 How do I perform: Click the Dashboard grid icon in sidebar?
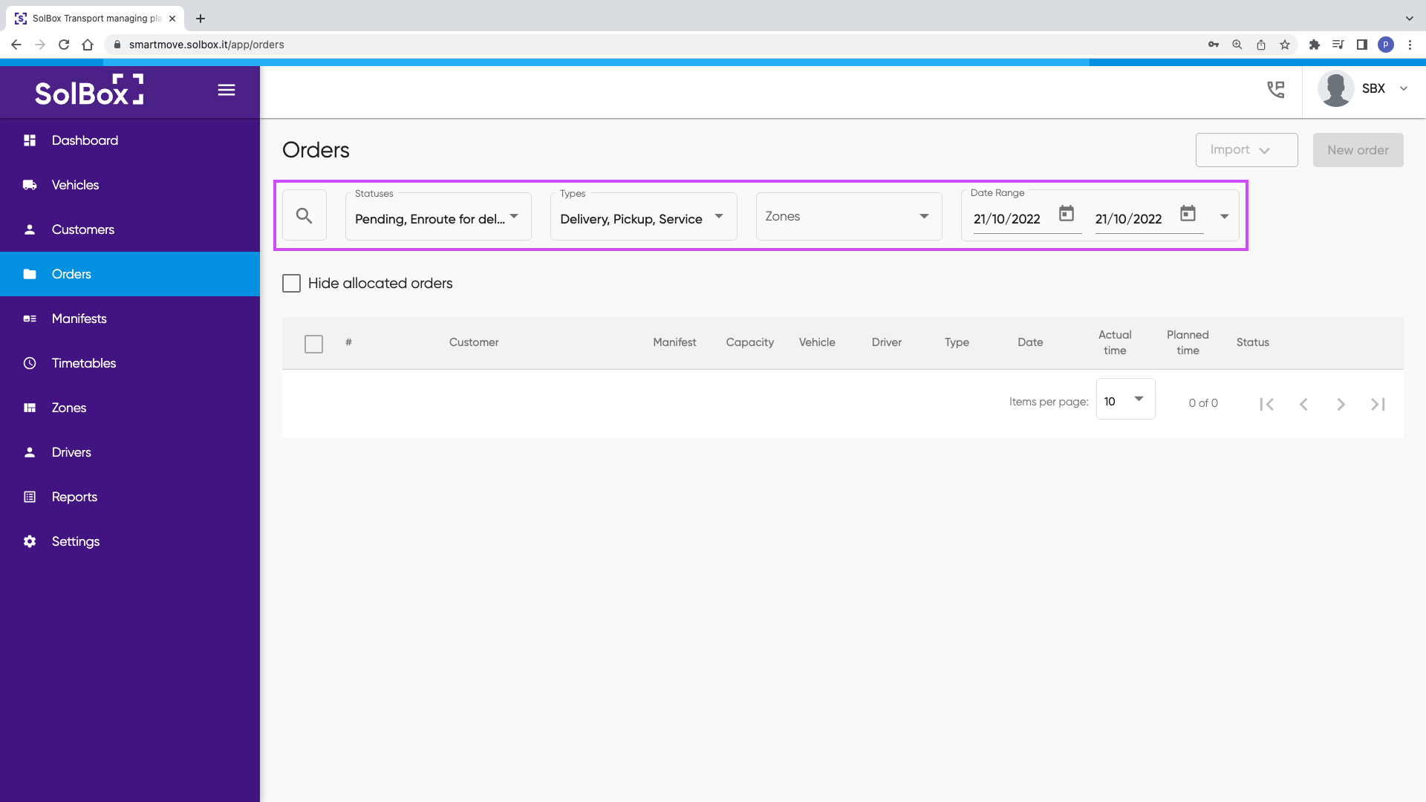30,140
